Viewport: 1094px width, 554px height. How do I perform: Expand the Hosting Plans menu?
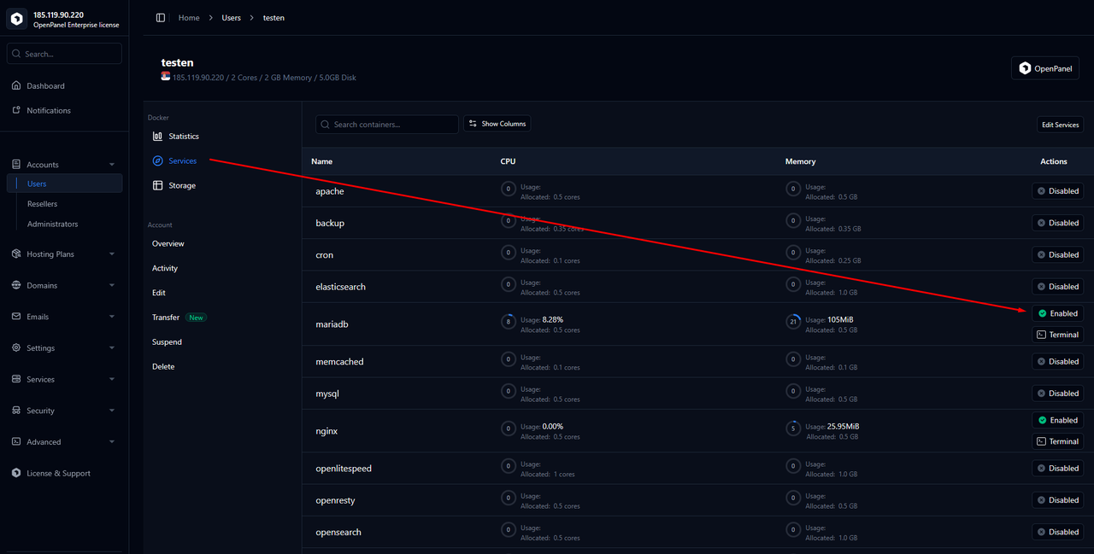(64, 254)
